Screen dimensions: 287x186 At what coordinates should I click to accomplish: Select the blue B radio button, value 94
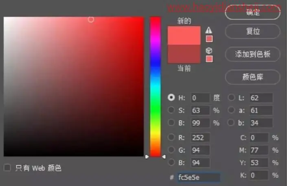(x=171, y=162)
